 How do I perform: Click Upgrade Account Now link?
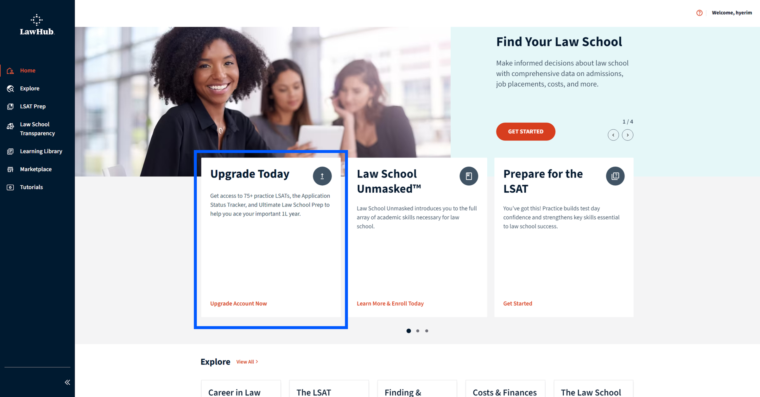238,303
